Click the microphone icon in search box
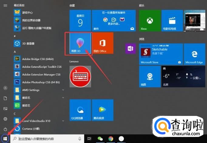The height and width of the screenshot is (143, 207). point(80,139)
